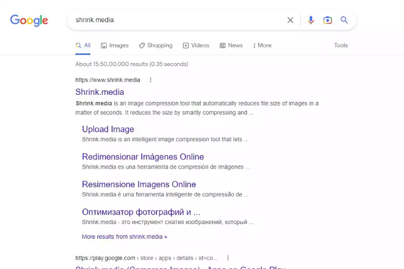Click the Shopping tag icon

point(142,45)
